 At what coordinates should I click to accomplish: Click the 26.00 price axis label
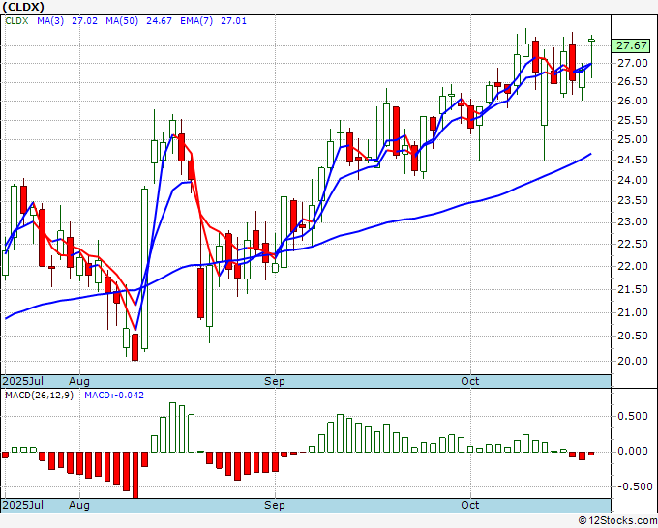tap(633, 101)
